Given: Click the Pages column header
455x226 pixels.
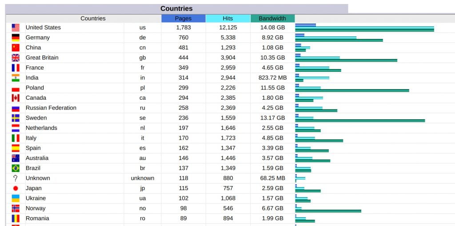Looking at the screenshot, I should (x=183, y=19).
